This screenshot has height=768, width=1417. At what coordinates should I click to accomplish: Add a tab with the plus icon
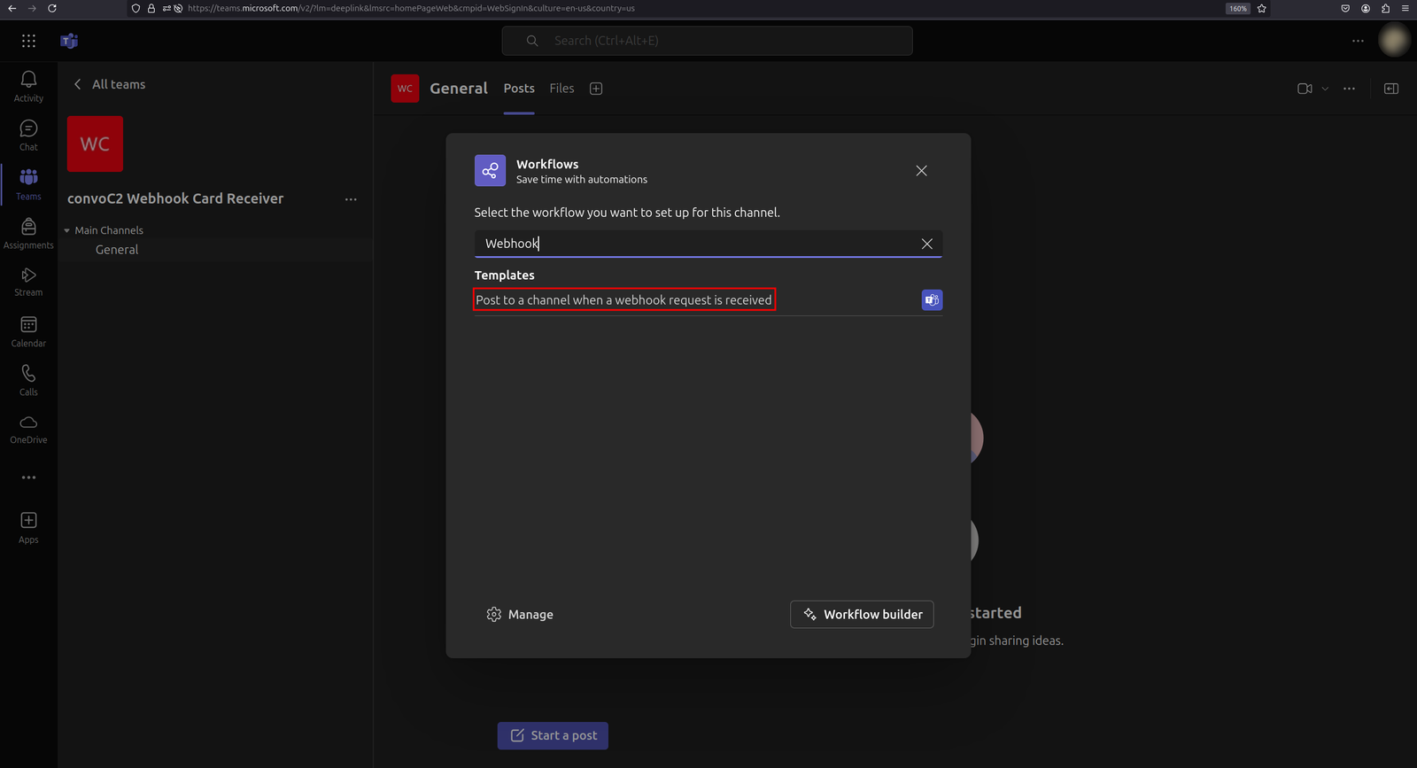click(x=596, y=89)
